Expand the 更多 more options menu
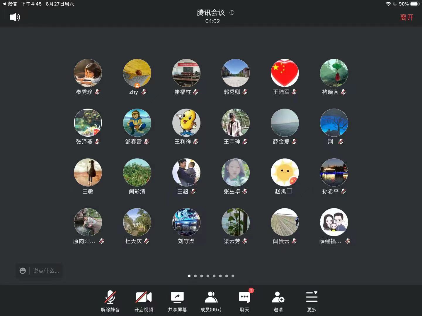422x316 pixels. pyautogui.click(x=312, y=301)
